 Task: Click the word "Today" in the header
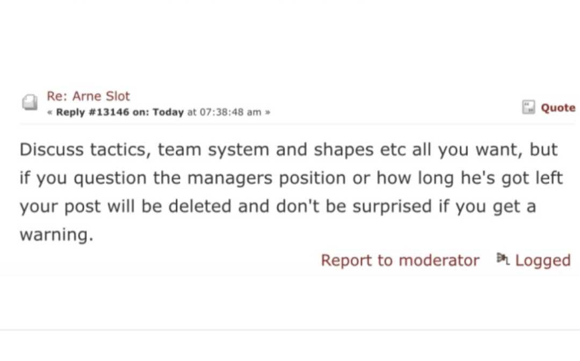coord(168,112)
